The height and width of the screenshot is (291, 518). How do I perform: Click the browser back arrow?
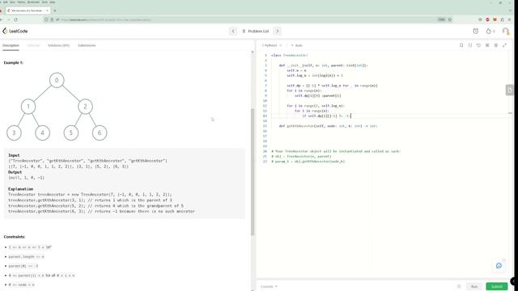[x=2, y=19]
